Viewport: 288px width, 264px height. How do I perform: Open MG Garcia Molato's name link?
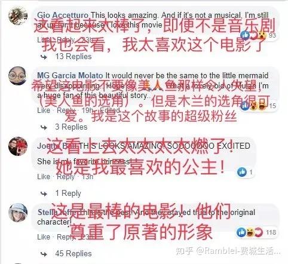pyautogui.click(x=70, y=76)
